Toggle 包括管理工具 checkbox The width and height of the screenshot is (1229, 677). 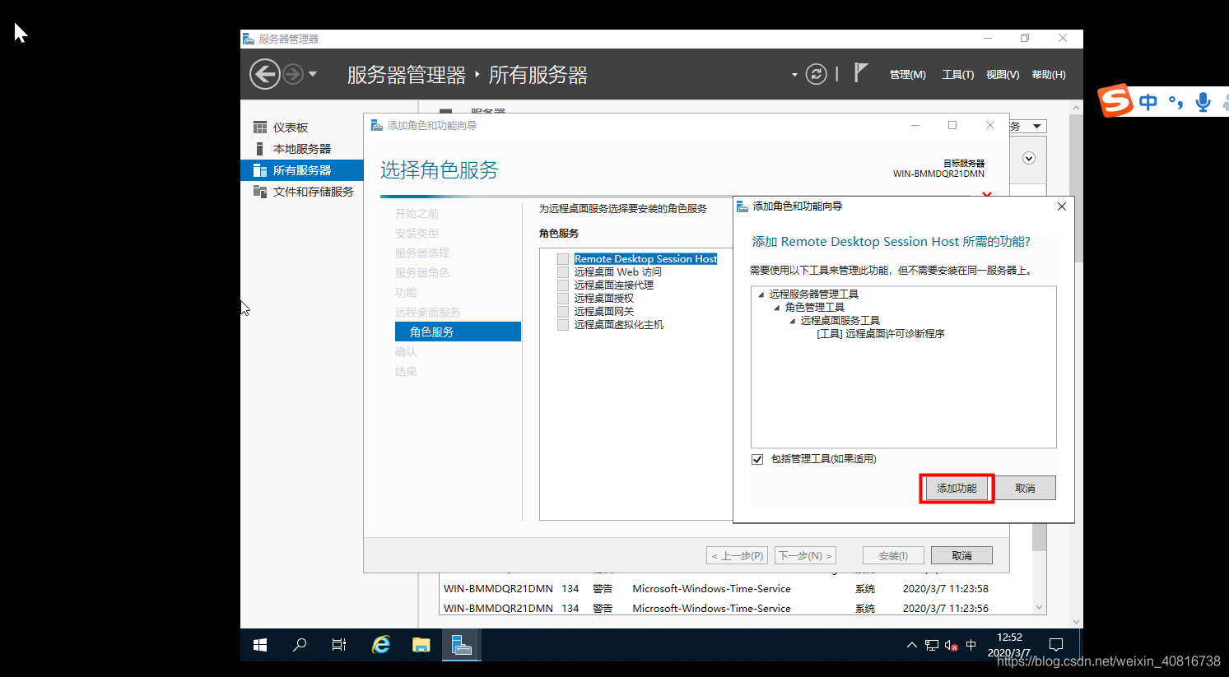click(757, 459)
